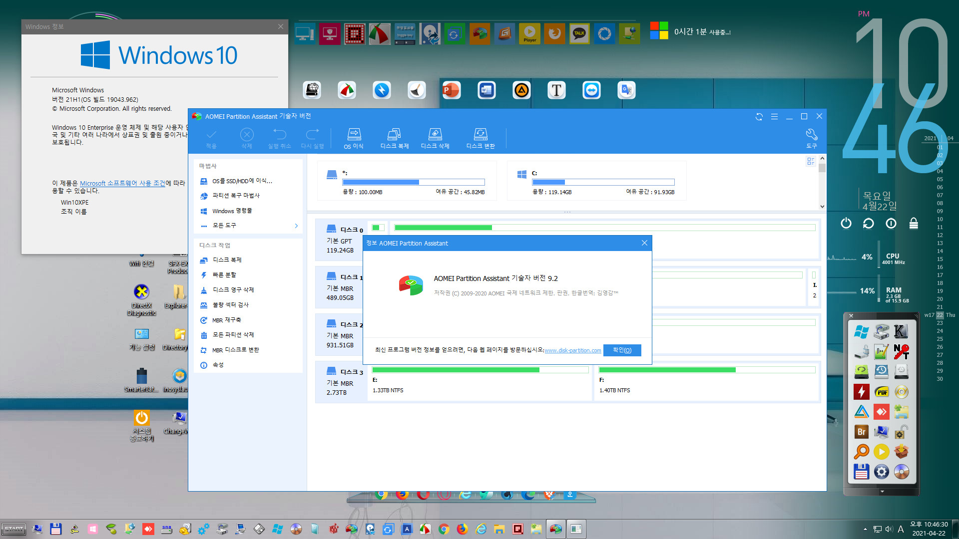The height and width of the screenshot is (539, 959).
Task: Open www.disk-partition.com link
Action: (572, 350)
